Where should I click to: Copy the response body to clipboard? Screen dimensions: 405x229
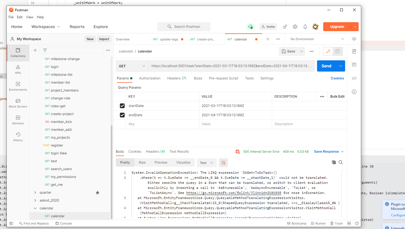[x=334, y=162]
